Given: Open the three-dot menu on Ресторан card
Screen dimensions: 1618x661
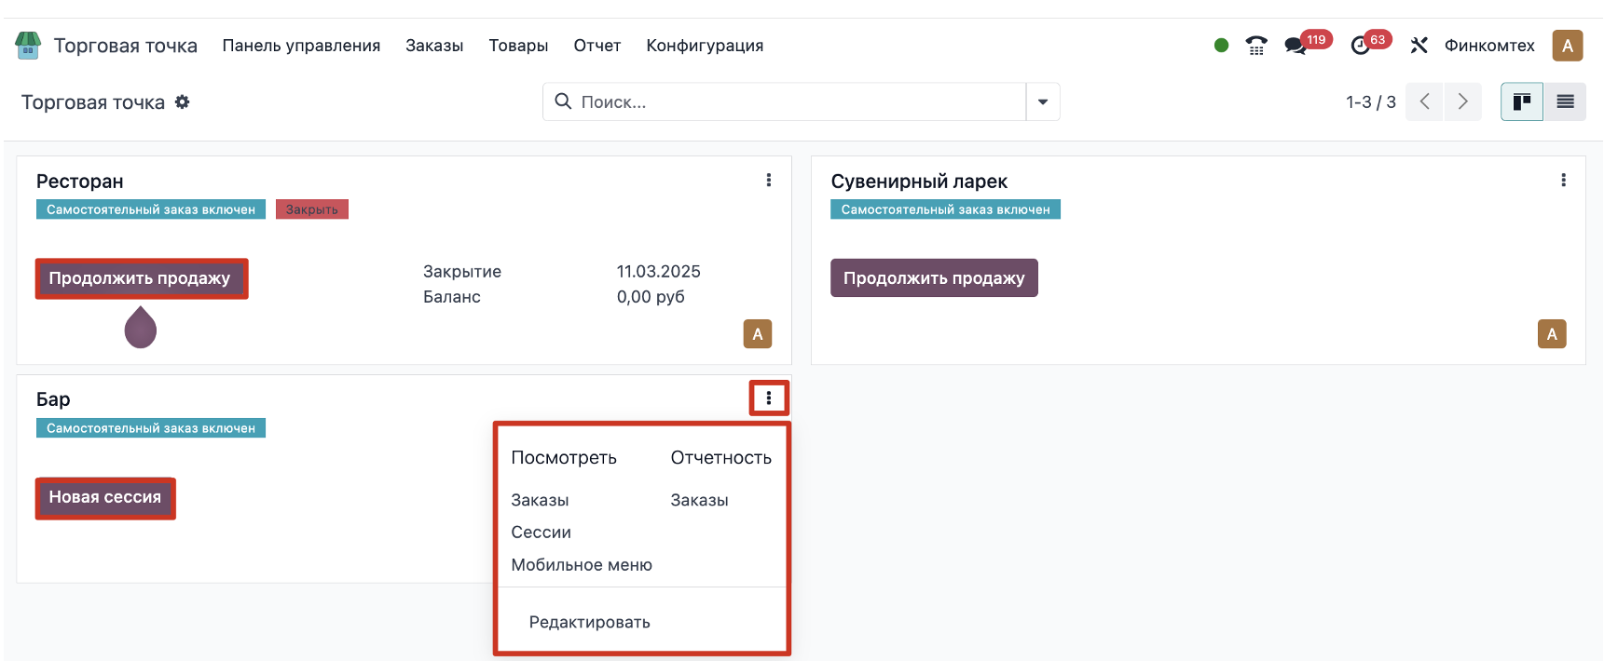Looking at the screenshot, I should (769, 181).
